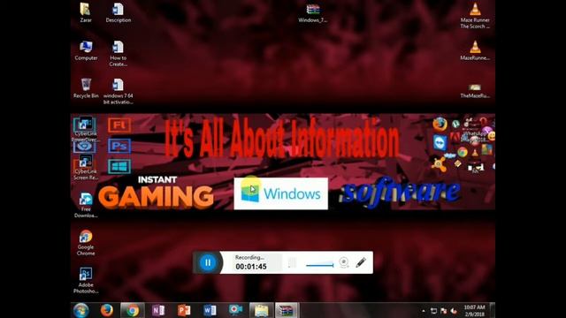Open Word from the taskbar
Screen dimensions: 566x318
point(210,310)
